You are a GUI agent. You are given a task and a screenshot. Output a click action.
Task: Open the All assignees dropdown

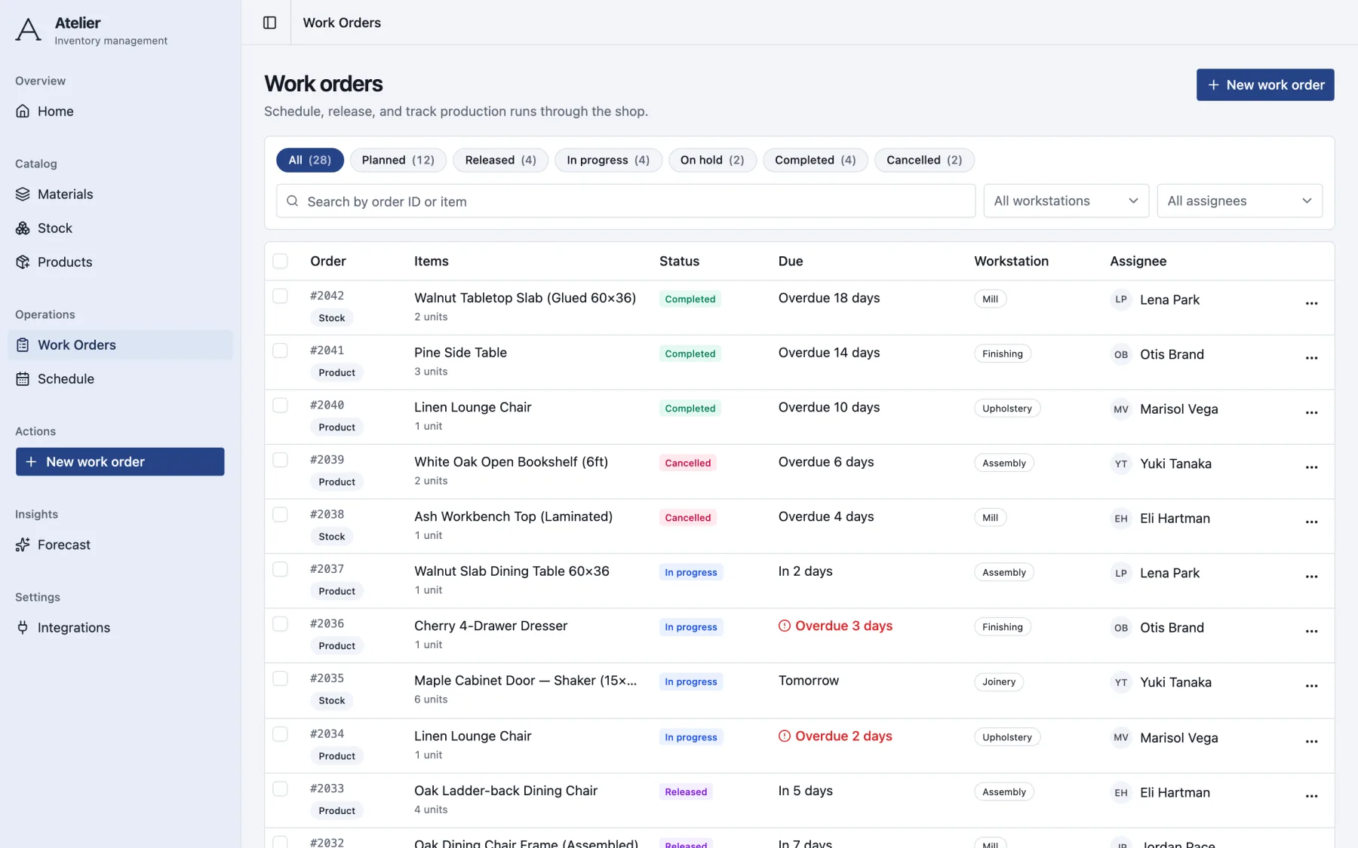tap(1240, 201)
